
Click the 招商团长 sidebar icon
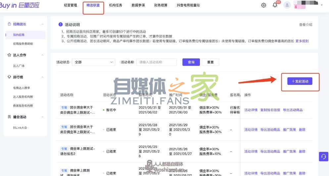tap(9, 24)
